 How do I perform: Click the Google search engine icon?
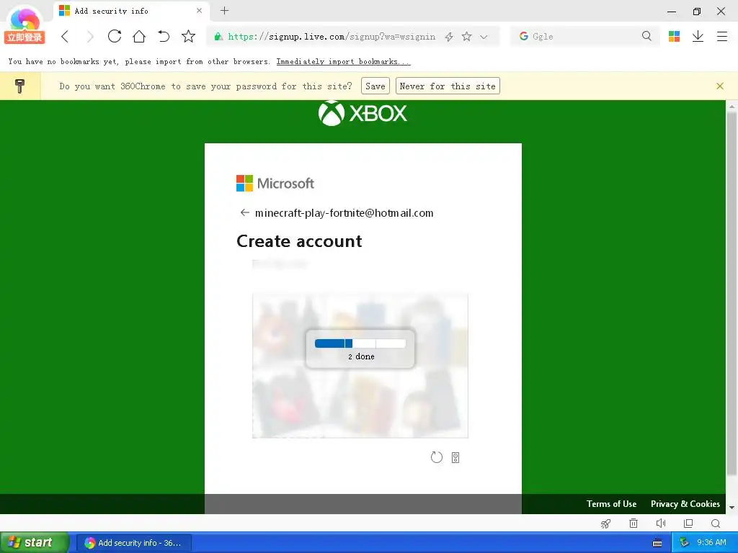tap(523, 36)
